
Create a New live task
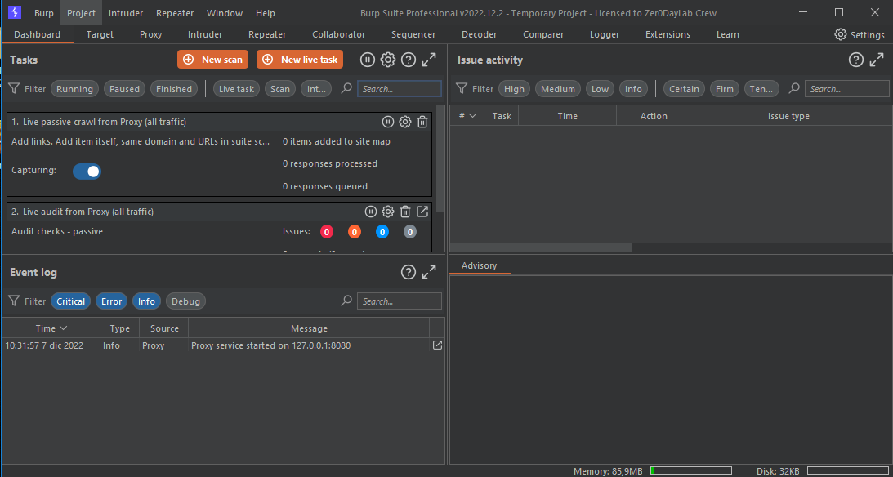tap(300, 59)
